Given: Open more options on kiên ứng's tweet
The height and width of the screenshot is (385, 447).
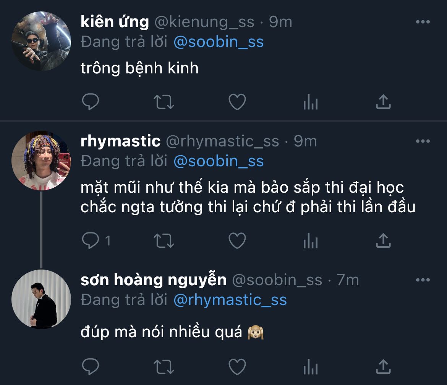Looking at the screenshot, I should coord(423,22).
